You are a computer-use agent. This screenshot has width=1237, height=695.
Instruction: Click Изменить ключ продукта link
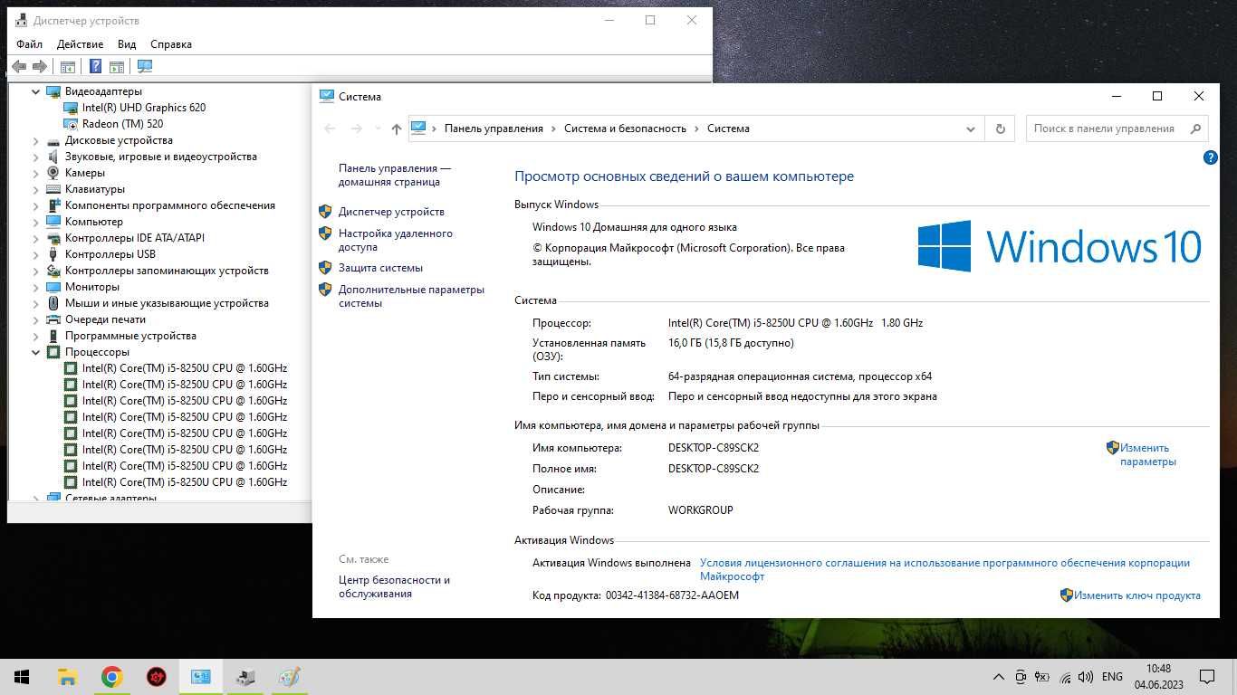tap(1137, 595)
